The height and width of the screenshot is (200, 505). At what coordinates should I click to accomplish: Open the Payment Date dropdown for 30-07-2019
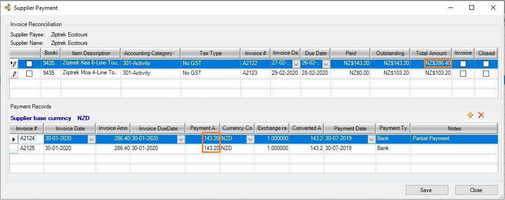point(371,139)
